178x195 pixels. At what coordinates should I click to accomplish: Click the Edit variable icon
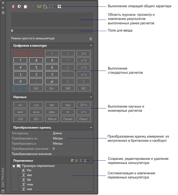76,161
